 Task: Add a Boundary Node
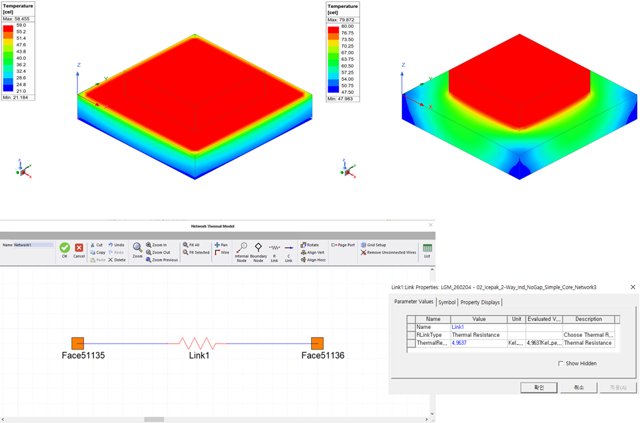coord(258,248)
